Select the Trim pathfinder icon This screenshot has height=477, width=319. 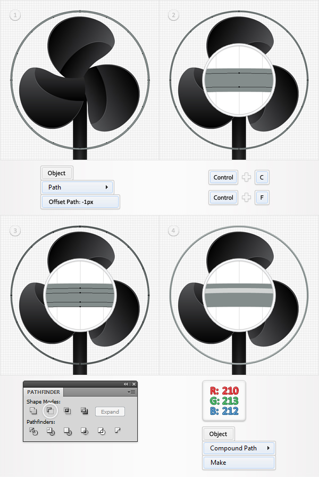[51, 431]
